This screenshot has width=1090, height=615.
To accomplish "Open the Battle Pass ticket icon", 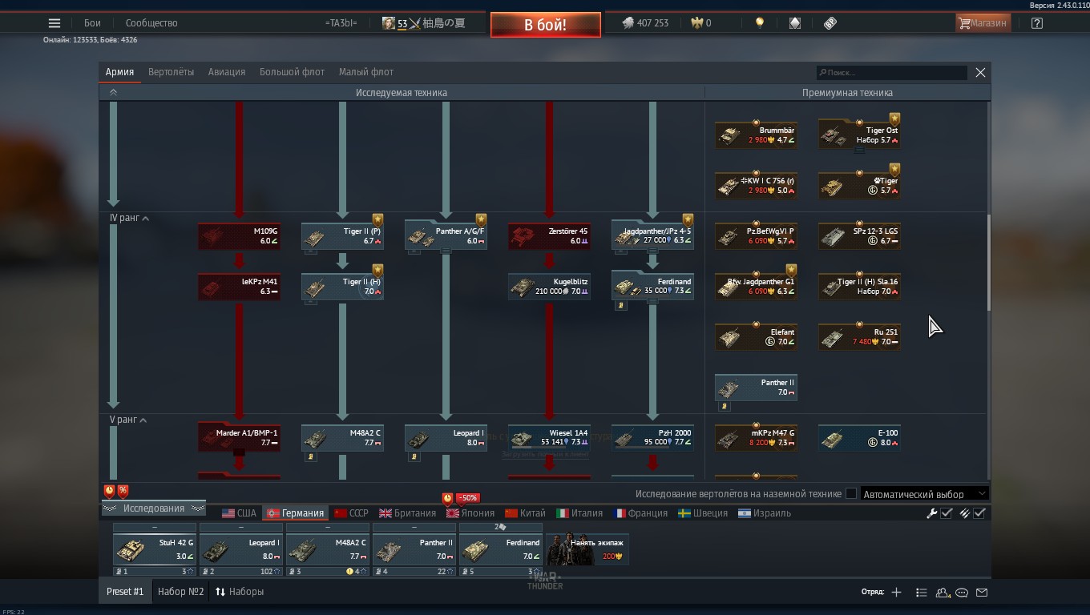I will click(x=830, y=23).
